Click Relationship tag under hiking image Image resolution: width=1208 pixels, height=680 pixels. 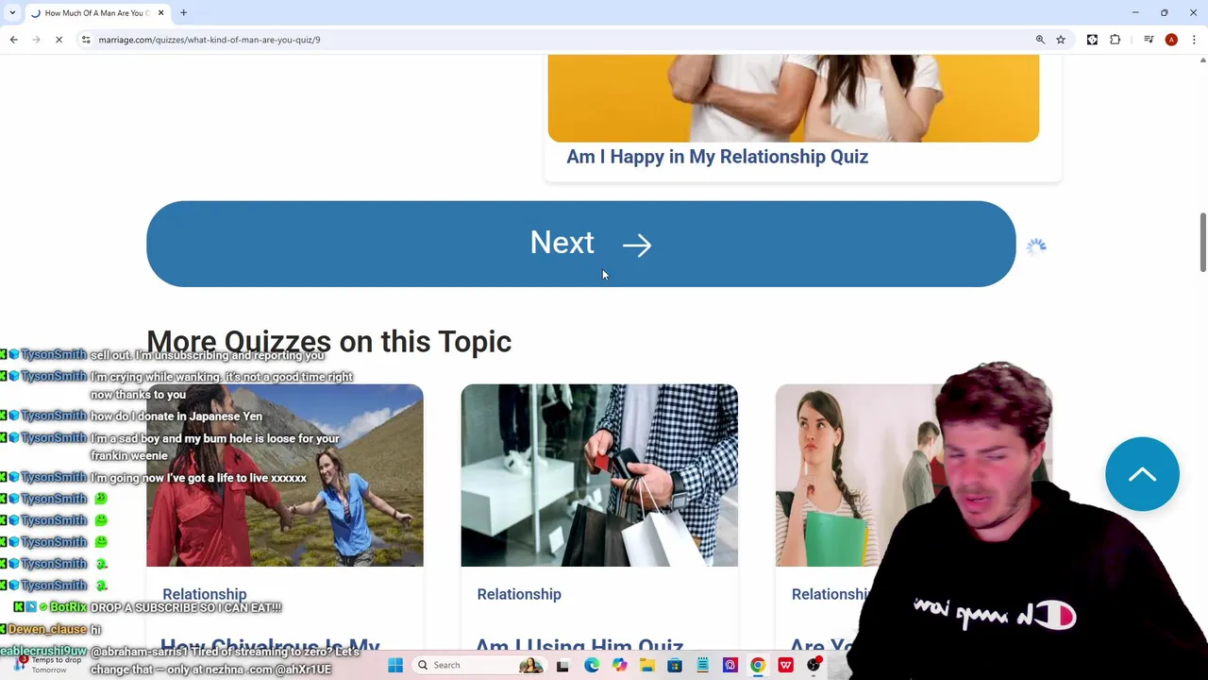point(204,594)
